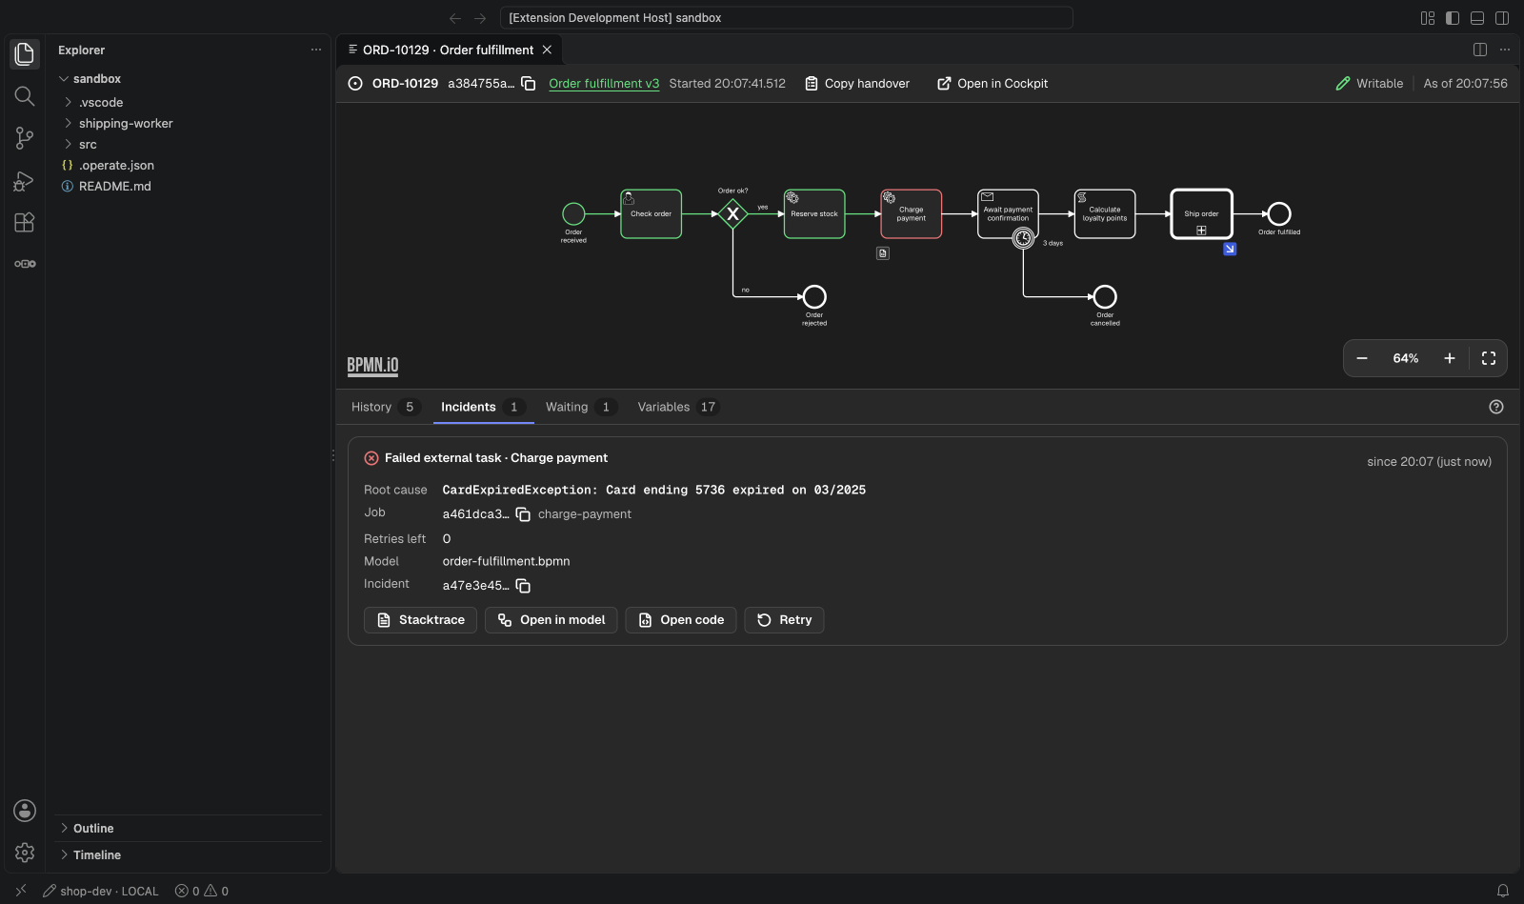Split the editor right
The image size is (1524, 904).
(1480, 50)
